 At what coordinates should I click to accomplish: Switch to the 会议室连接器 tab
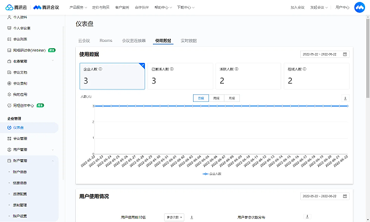pos(134,41)
